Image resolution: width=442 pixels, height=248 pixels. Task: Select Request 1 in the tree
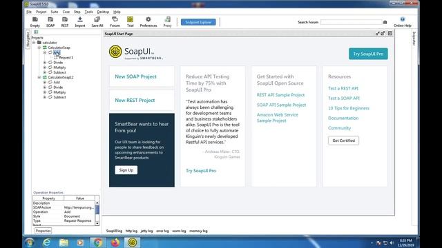pos(66,58)
